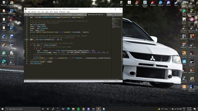This screenshot has height=111, width=198.
Task: Open IDLE Python desktop icon
Action: click(12, 55)
